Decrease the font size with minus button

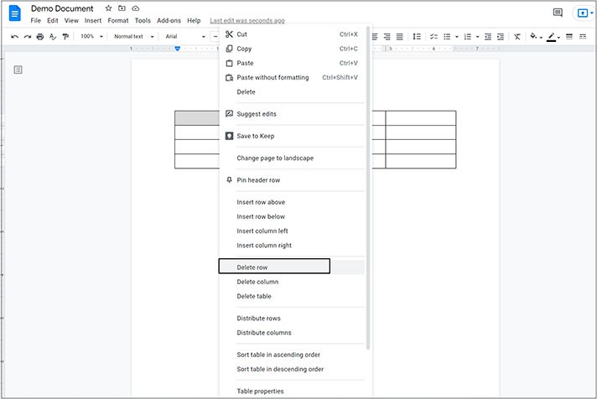point(215,37)
